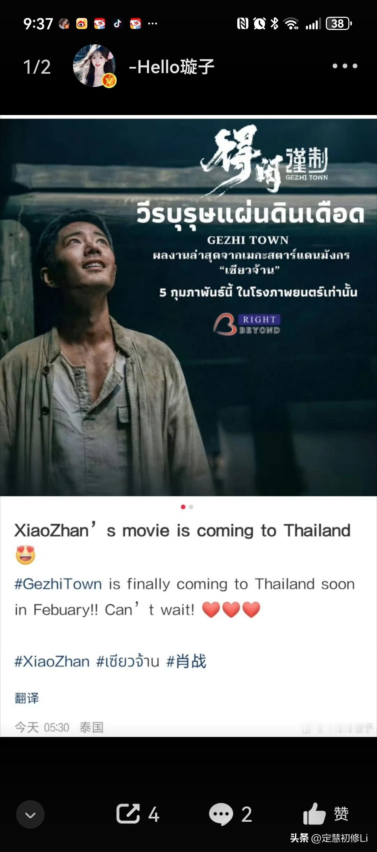
Task: Open the #XiaoZhan hashtag
Action: [52, 661]
